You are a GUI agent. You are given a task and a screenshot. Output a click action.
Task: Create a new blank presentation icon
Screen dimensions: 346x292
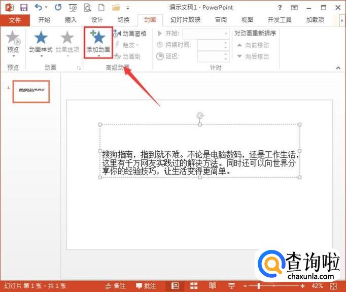point(101,8)
